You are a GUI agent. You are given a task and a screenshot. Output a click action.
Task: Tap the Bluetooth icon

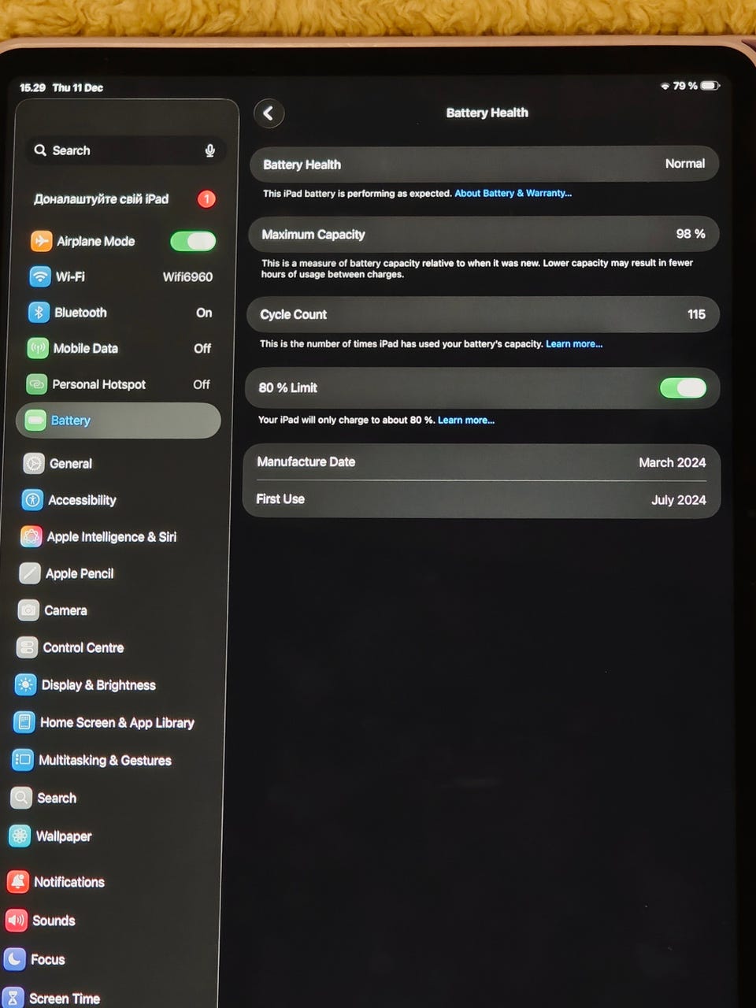coord(39,312)
